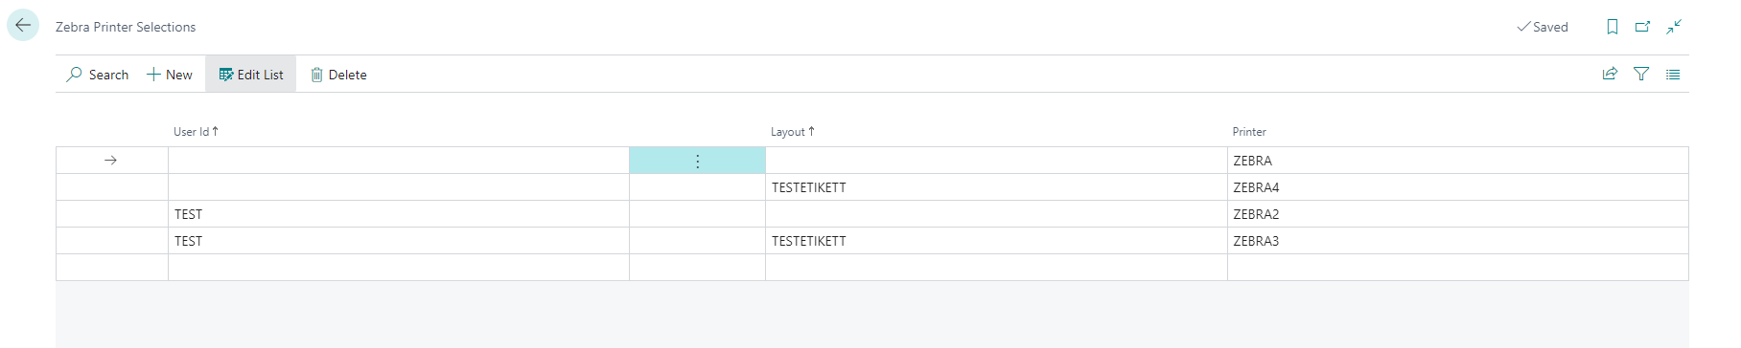
Task: Sort by the Layout column header
Action: point(792,132)
